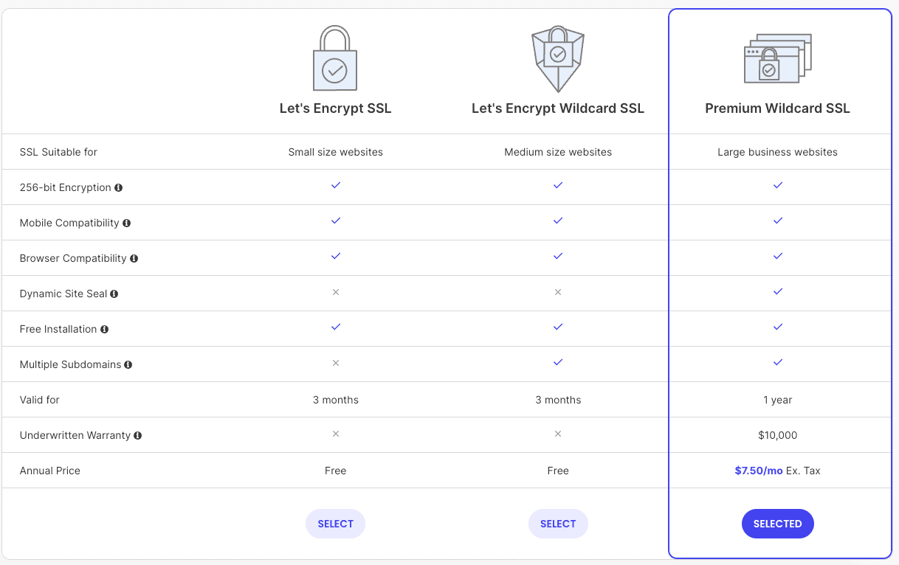Click Multiple Subdomains cross for Let's Encrypt SSL
899x565 pixels.
[x=336, y=363]
